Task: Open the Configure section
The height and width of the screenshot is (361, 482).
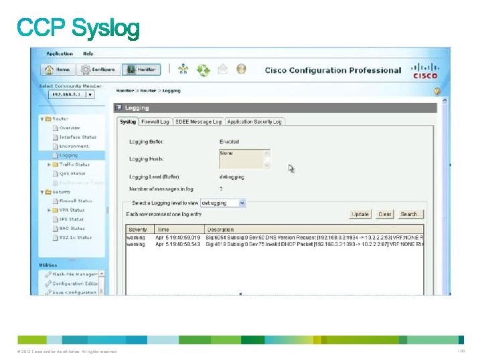Action: click(98, 70)
